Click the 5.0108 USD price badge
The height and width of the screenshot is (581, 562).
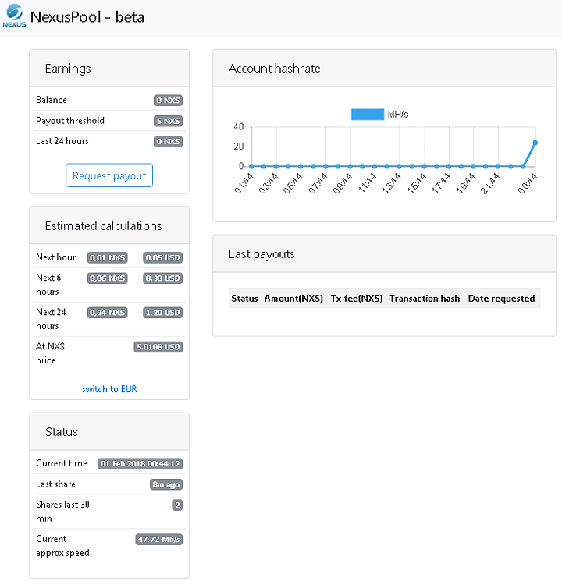[x=158, y=347]
